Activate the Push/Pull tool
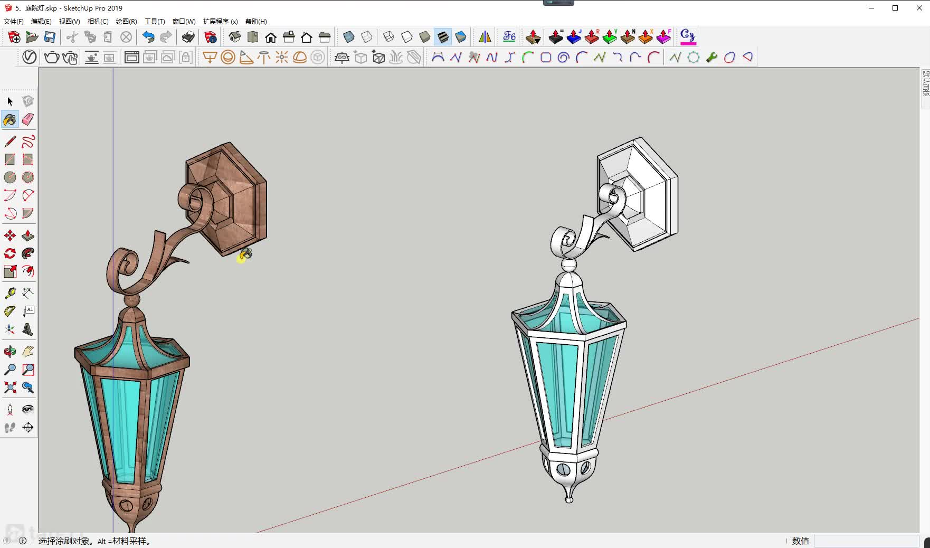The image size is (930, 548). (x=28, y=235)
